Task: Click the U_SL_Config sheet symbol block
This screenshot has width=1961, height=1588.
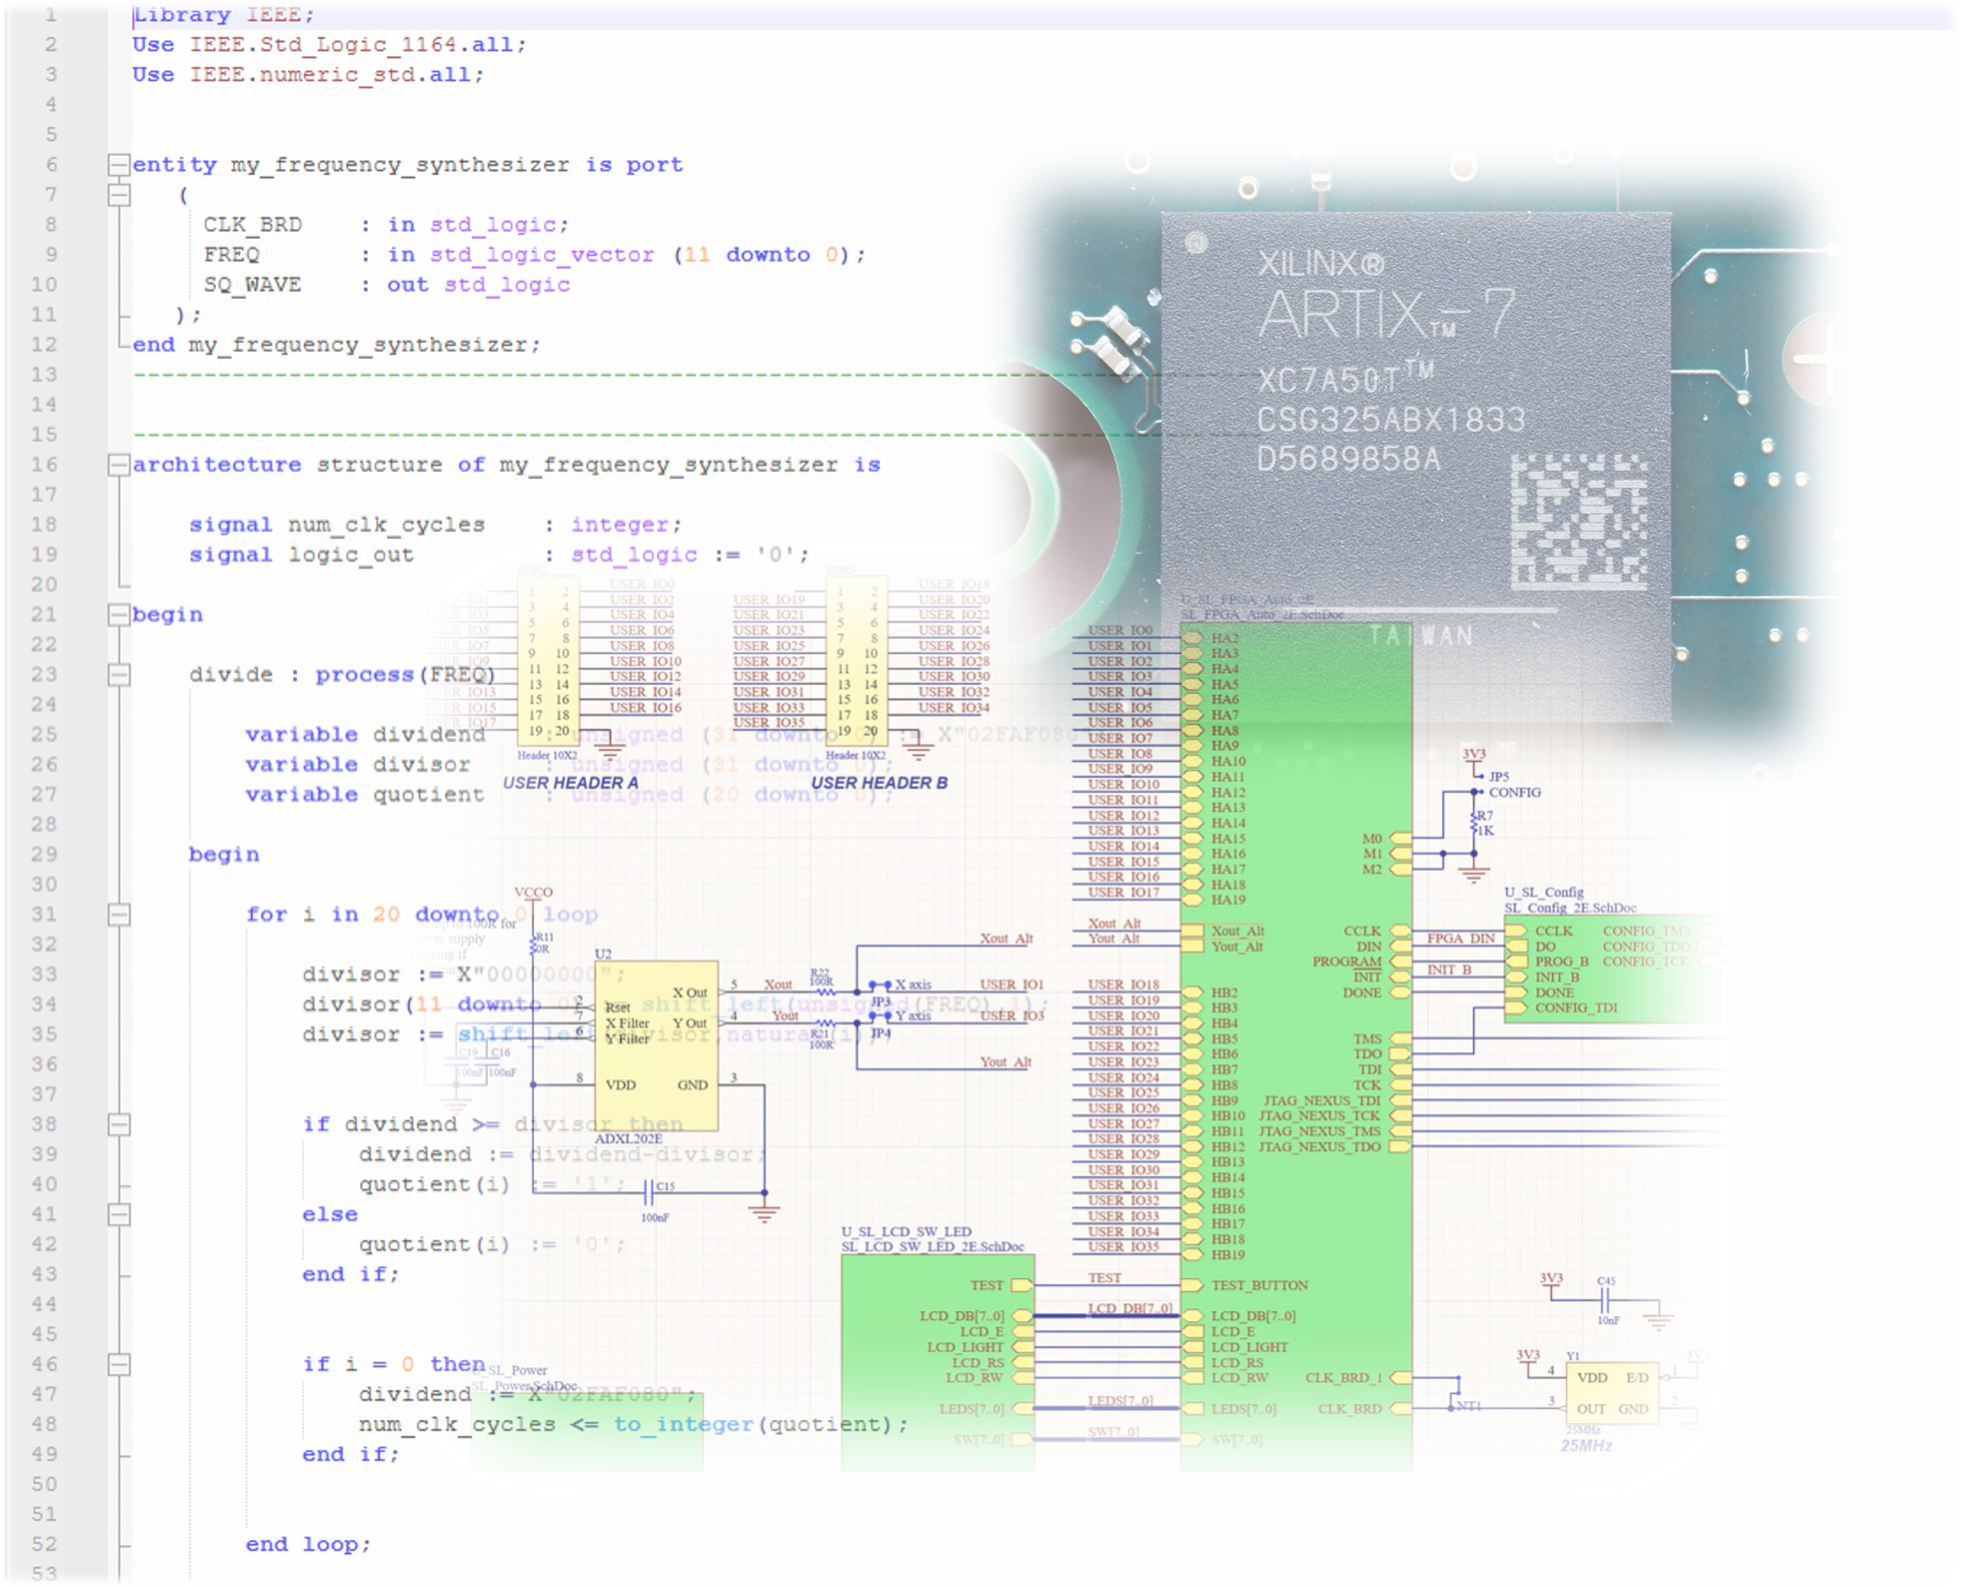Action: click(1611, 969)
